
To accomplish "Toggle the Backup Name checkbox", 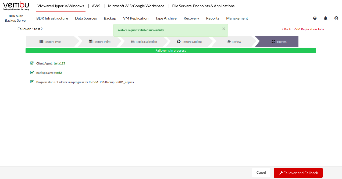I will click(32, 73).
